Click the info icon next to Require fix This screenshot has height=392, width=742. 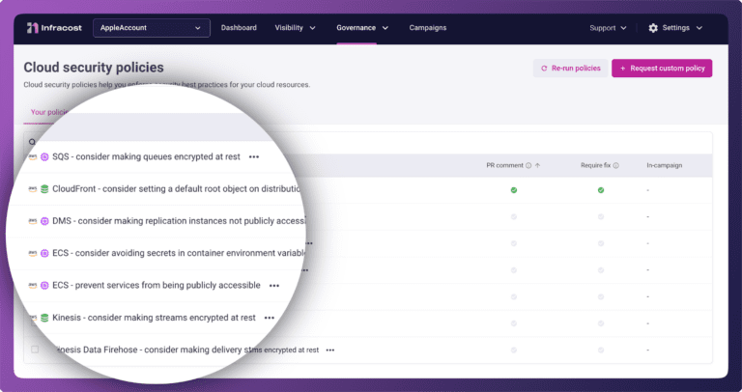[616, 166]
